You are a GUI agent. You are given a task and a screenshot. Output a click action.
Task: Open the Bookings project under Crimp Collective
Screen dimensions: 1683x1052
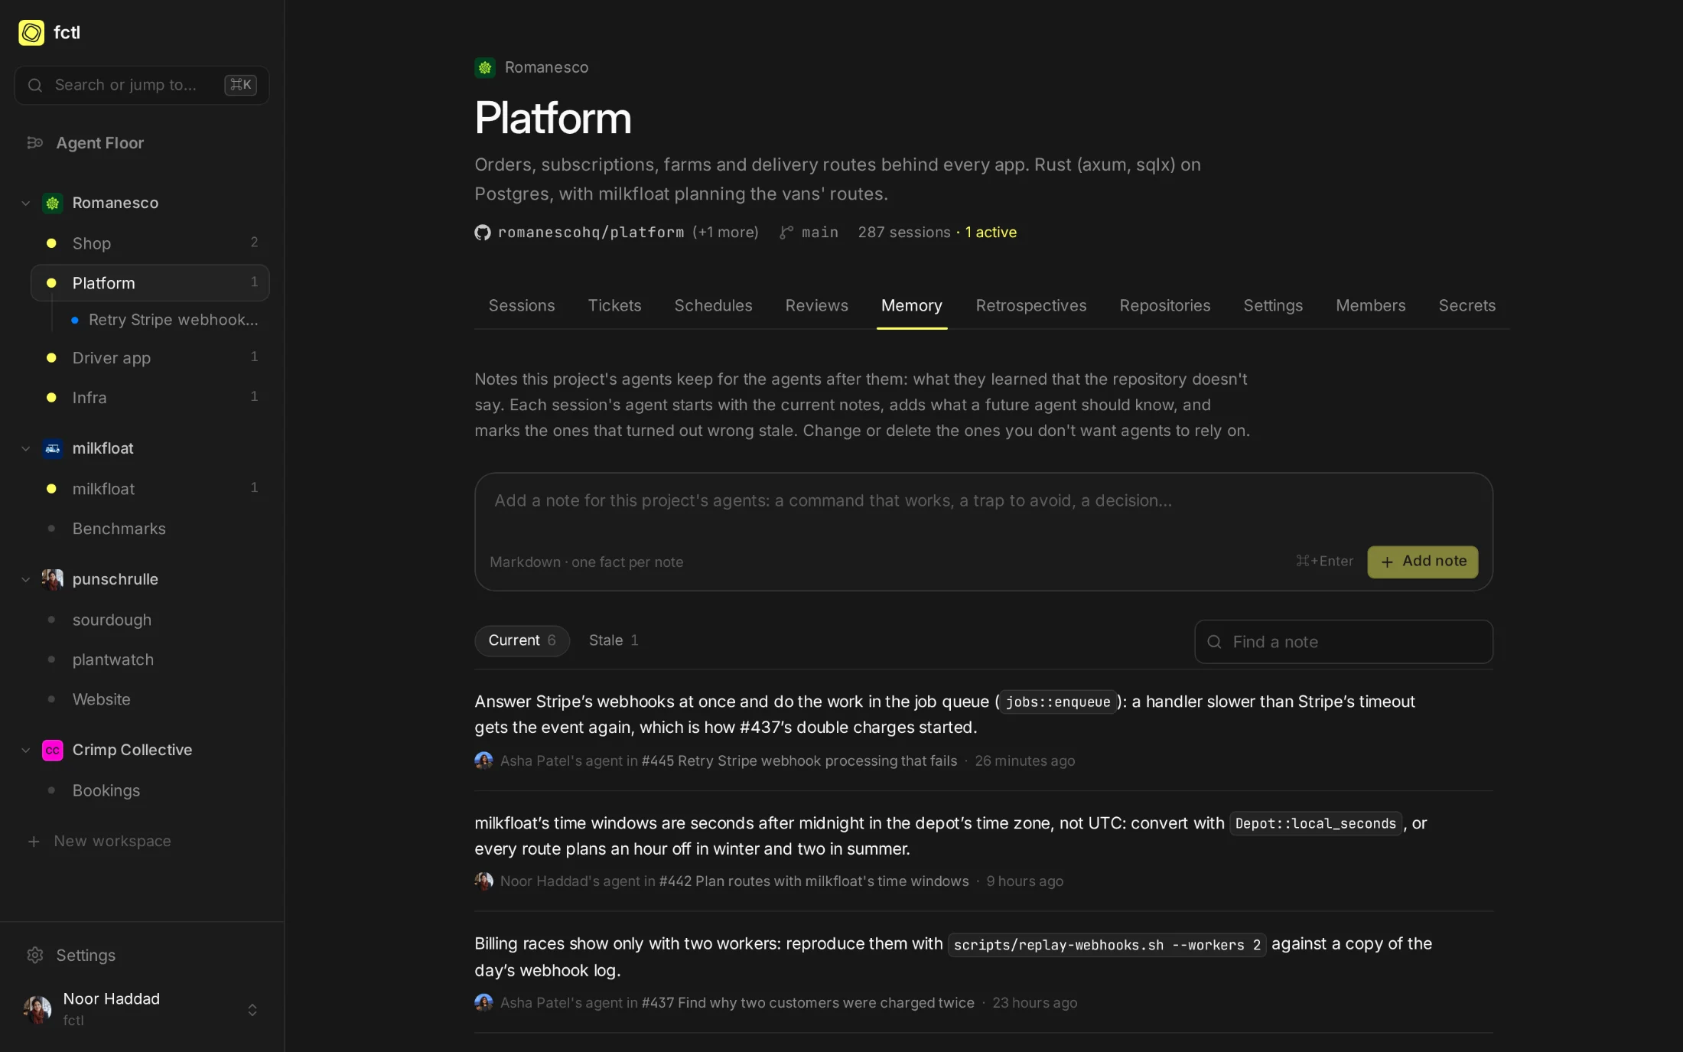(x=150, y=791)
